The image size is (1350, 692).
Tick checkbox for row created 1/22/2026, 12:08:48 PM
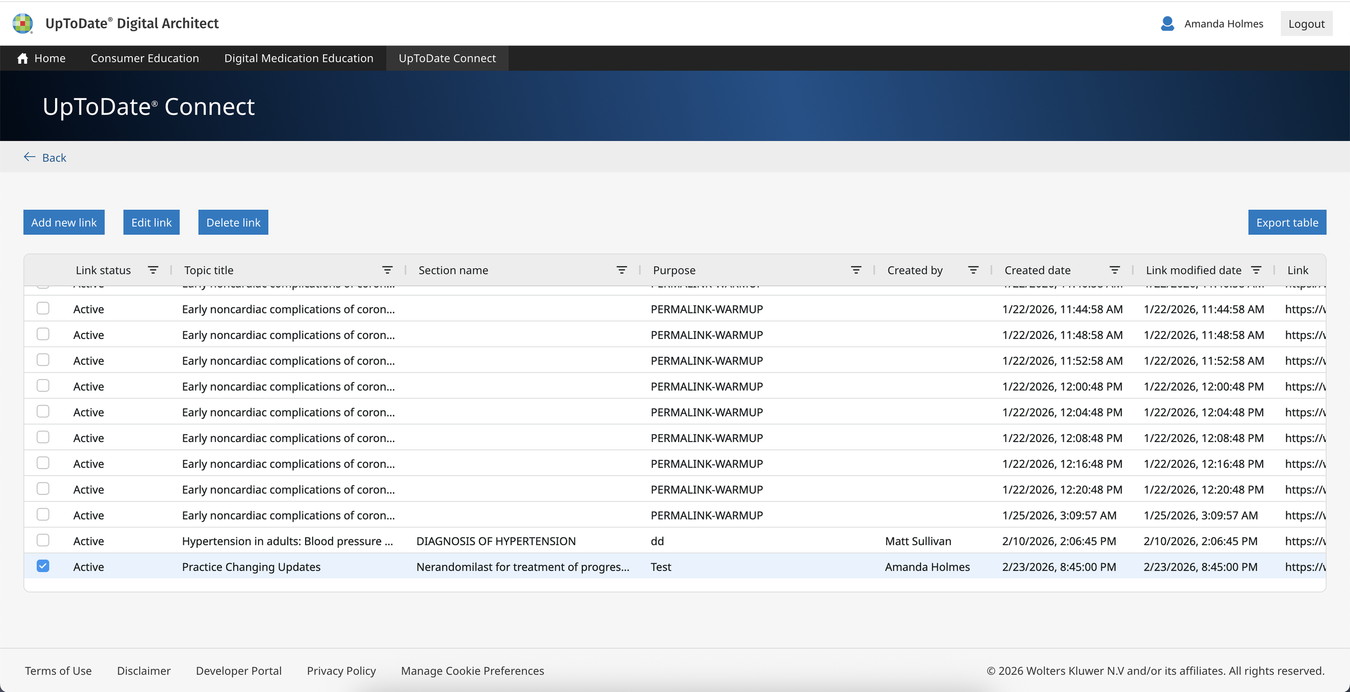coord(43,437)
